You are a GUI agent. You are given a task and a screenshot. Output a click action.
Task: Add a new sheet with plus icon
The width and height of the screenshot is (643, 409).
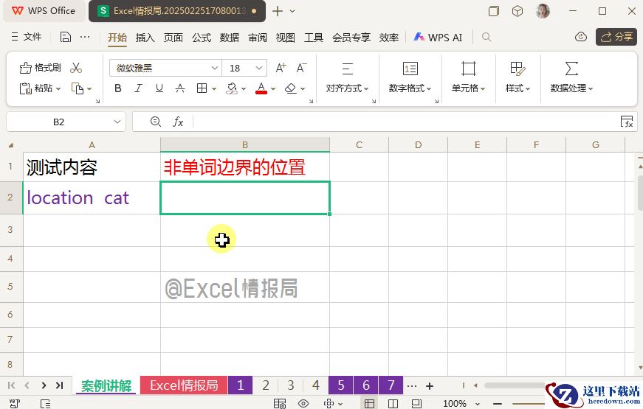coord(430,386)
